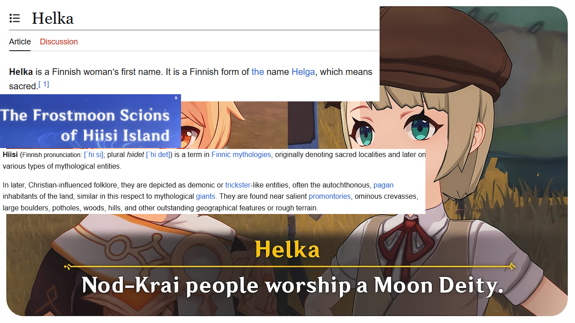Click the right ornament of the golden divider
This screenshot has height=323, width=575.
coord(512,267)
